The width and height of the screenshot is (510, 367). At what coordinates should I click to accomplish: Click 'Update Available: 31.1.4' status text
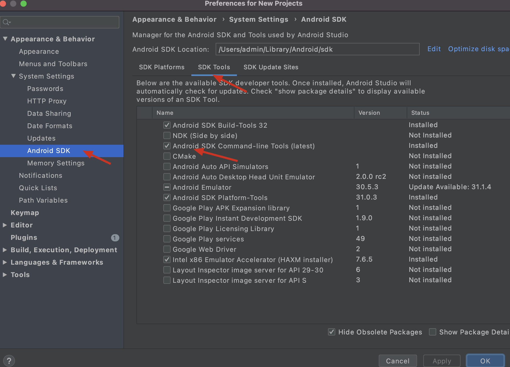click(x=450, y=187)
